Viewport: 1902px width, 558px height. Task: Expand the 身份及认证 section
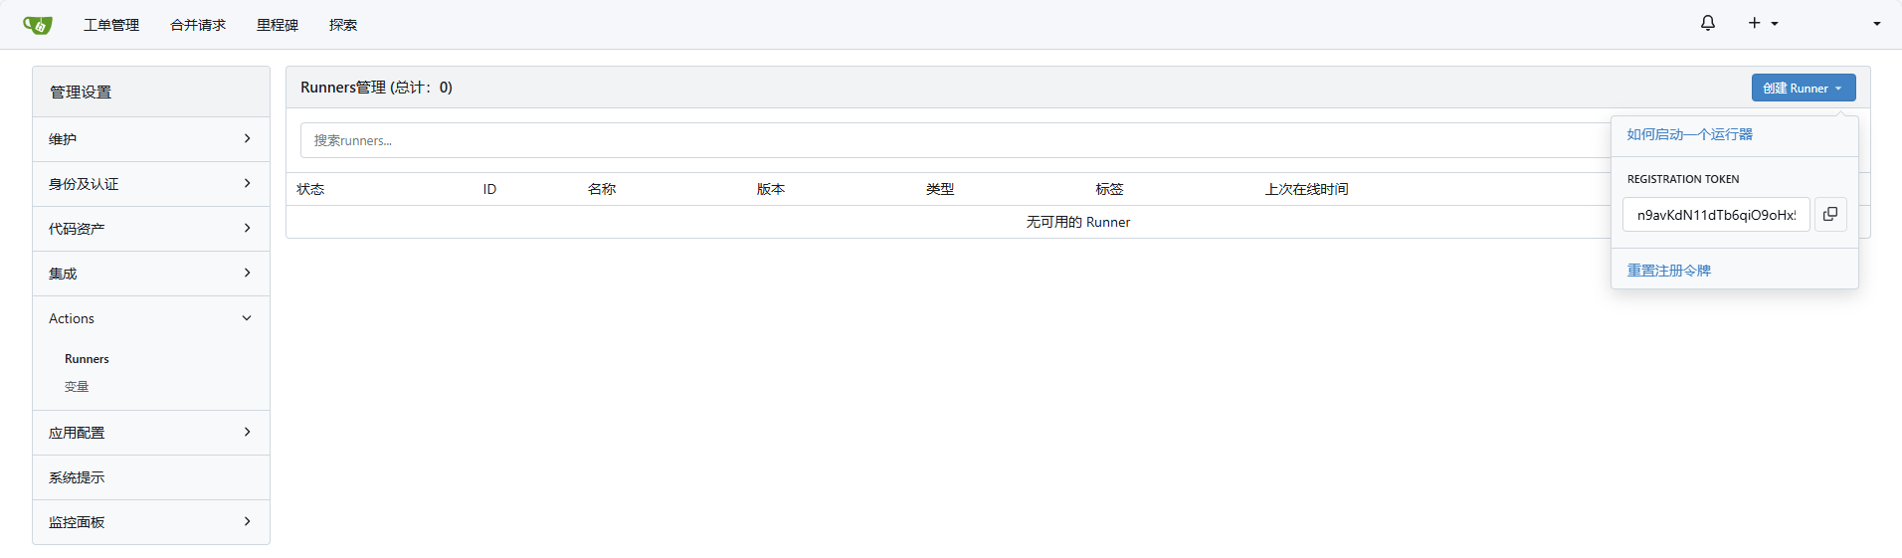click(151, 184)
